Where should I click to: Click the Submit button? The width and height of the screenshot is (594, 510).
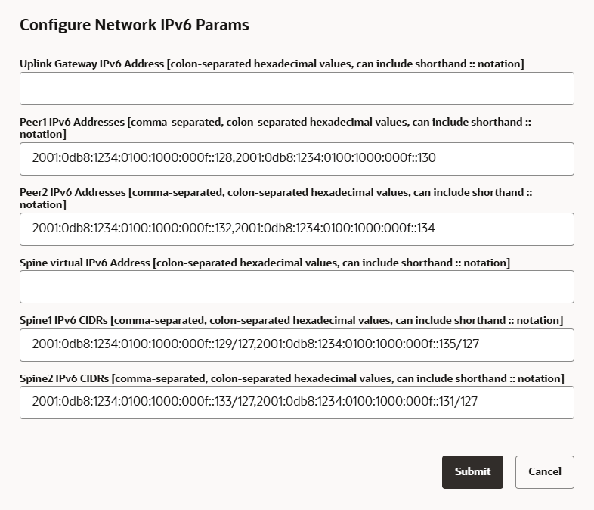point(472,471)
